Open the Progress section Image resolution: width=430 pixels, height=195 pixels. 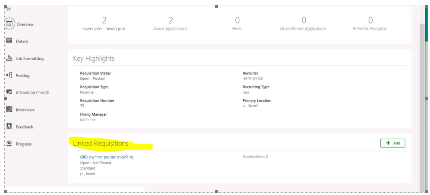[24, 144]
